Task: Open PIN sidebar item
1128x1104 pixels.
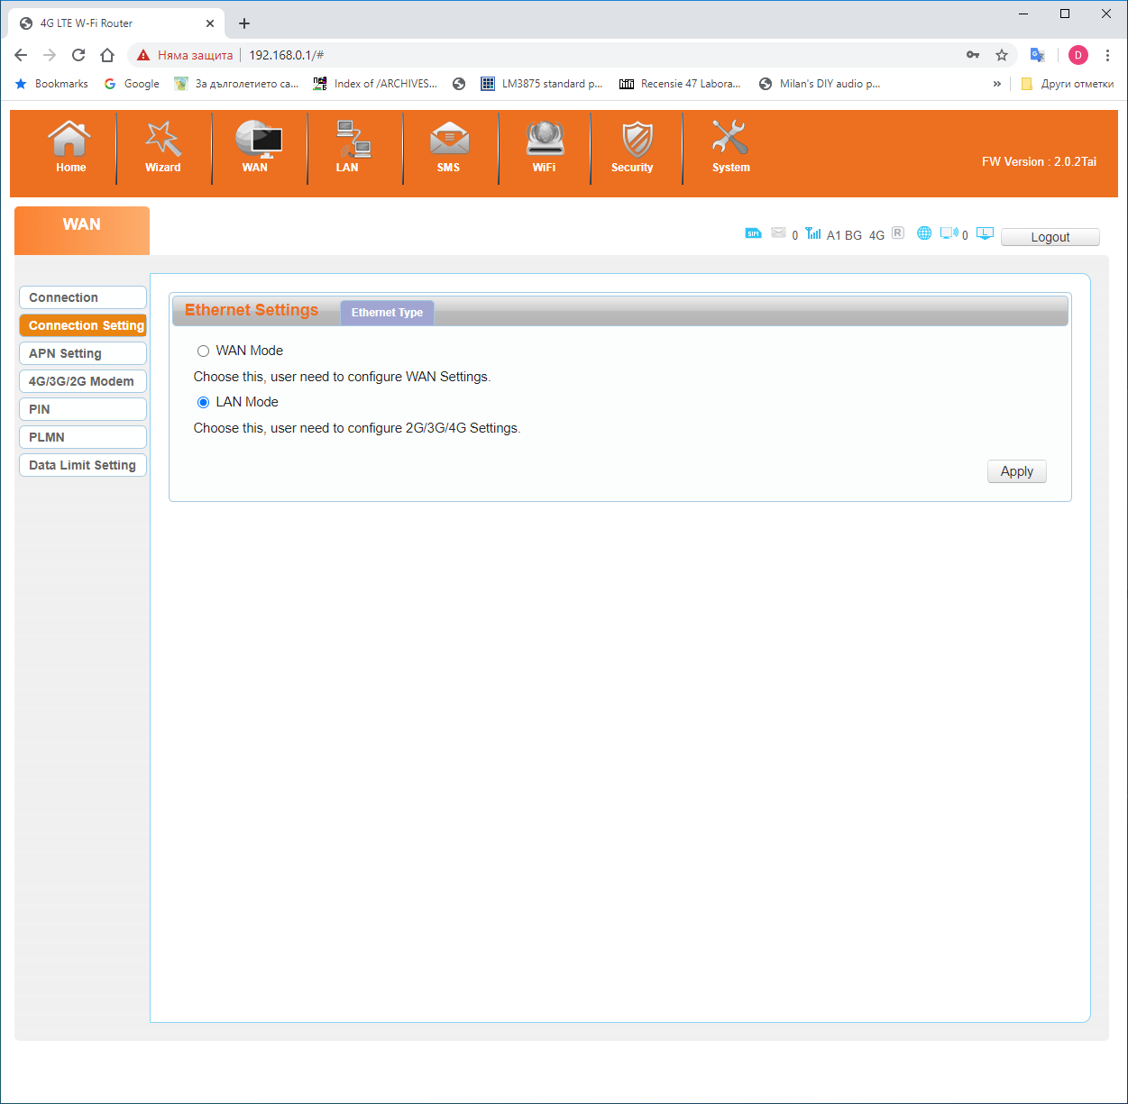Action: pos(83,409)
